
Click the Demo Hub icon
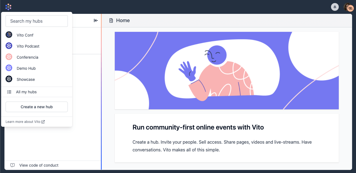[x=9, y=68]
